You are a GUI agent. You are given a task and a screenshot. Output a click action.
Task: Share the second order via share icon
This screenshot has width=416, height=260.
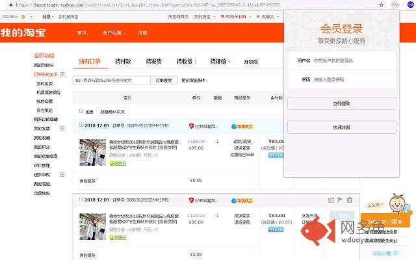click(x=331, y=200)
